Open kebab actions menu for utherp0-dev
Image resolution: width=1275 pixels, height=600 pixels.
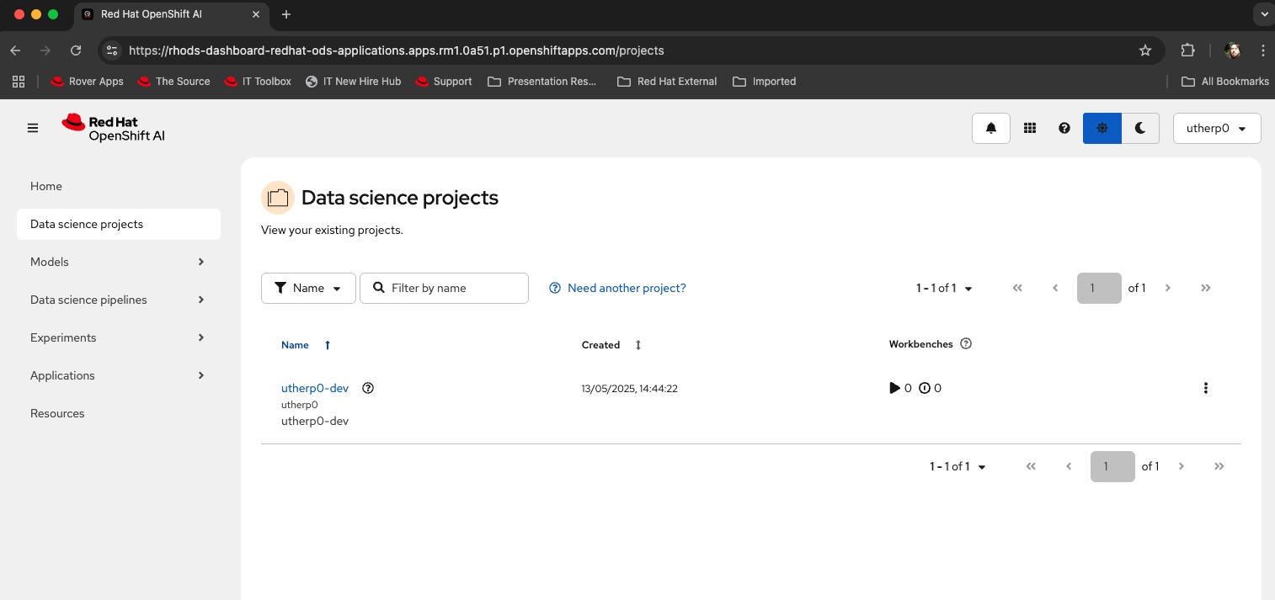[x=1205, y=388]
